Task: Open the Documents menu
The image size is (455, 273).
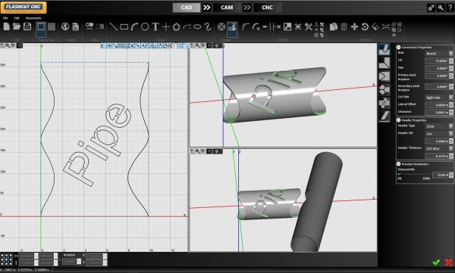Action: [x=33, y=18]
